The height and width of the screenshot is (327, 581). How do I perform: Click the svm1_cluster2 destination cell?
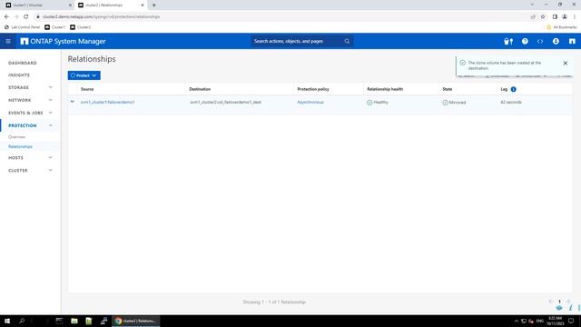pos(226,102)
